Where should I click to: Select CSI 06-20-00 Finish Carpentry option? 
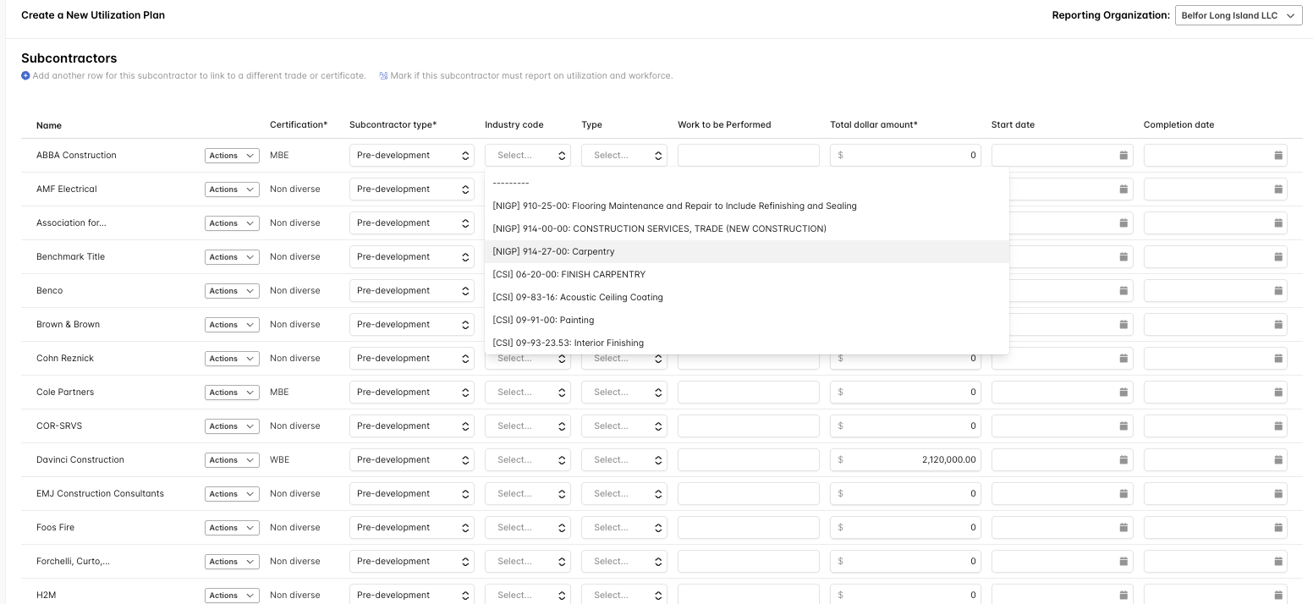(x=747, y=274)
